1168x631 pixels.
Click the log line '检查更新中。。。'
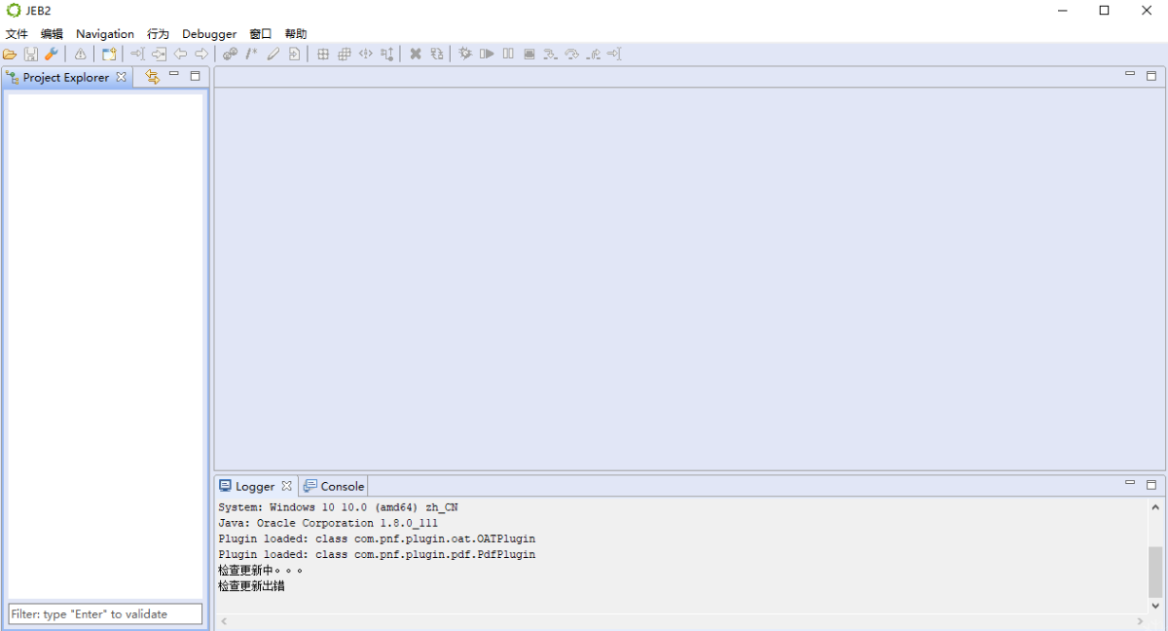tap(261, 571)
